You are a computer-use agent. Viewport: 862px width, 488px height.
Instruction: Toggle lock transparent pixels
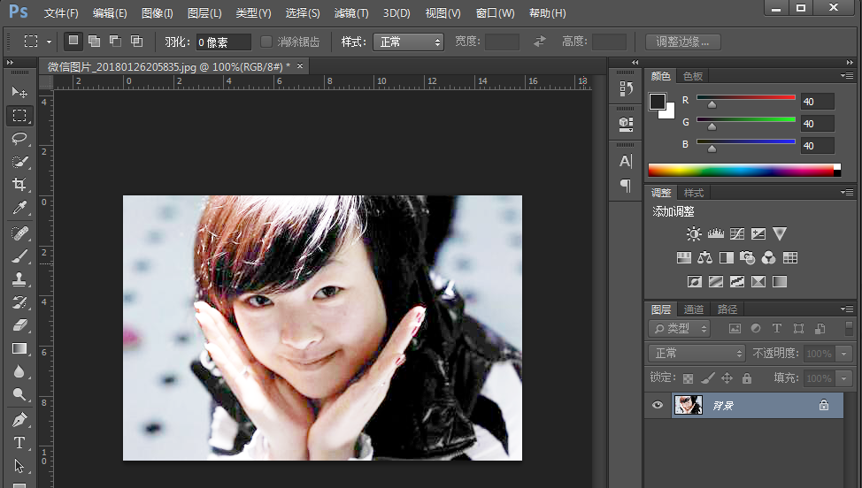click(688, 378)
